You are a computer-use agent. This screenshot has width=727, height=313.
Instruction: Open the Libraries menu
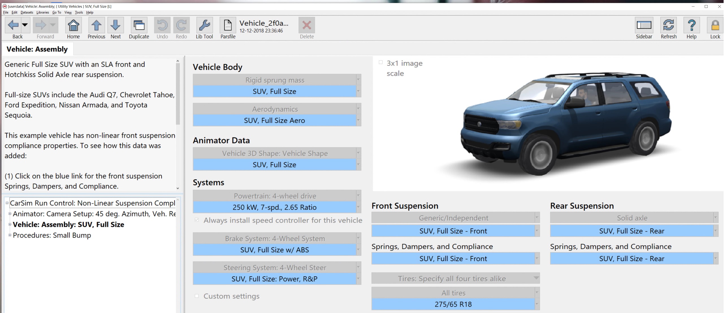tap(42, 12)
